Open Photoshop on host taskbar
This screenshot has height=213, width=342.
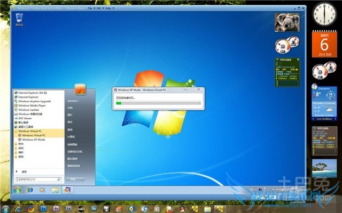pyautogui.click(x=43, y=209)
